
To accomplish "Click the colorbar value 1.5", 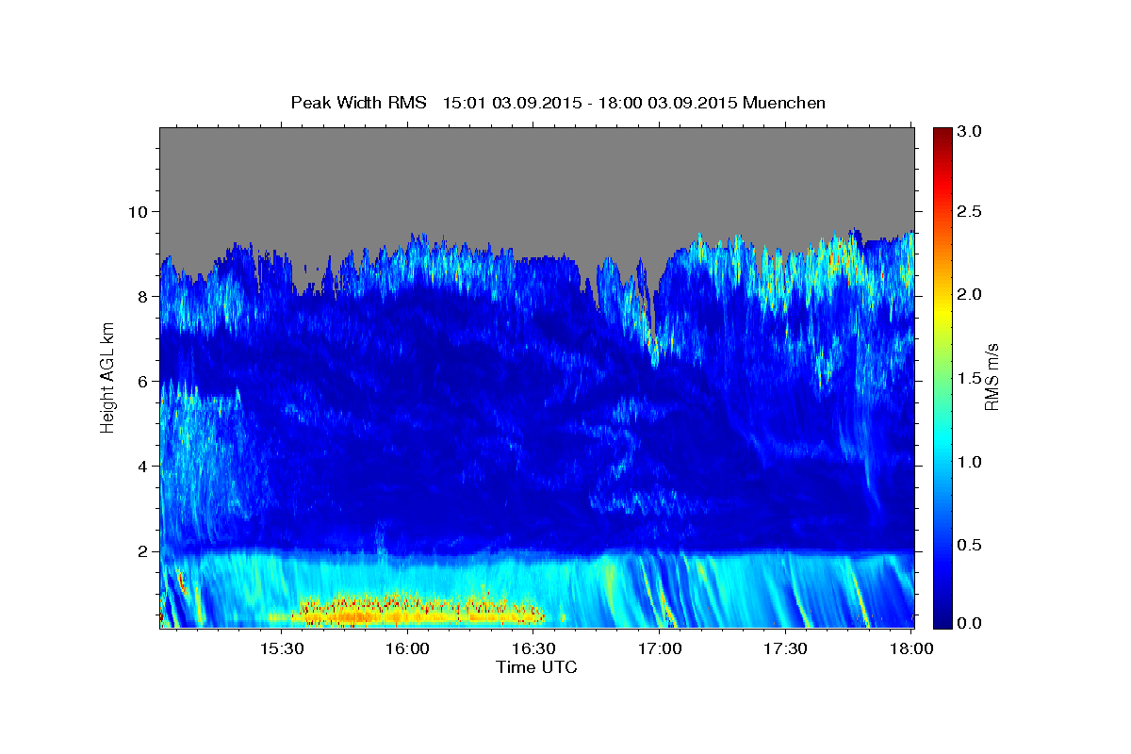I will (970, 378).
